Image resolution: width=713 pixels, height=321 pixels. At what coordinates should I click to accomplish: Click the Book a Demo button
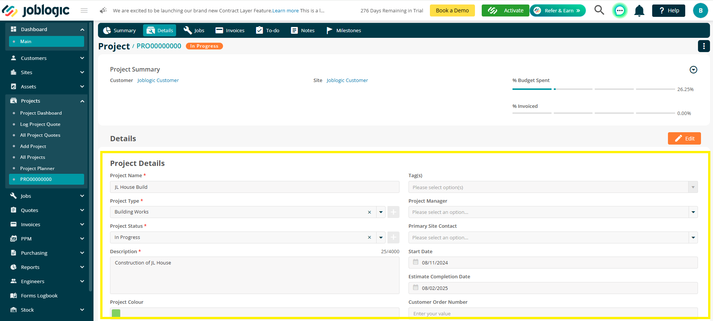tap(452, 10)
